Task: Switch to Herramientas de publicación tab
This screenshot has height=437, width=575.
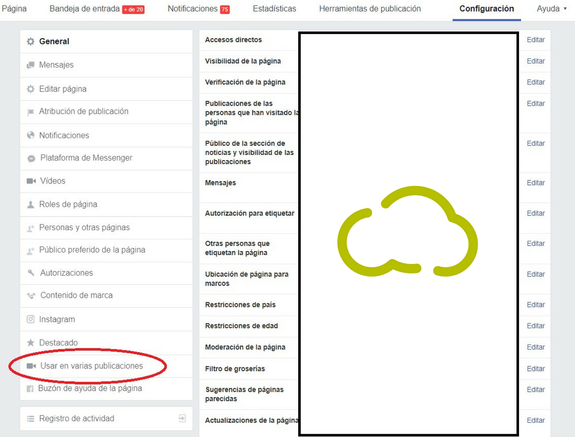Action: click(x=370, y=9)
